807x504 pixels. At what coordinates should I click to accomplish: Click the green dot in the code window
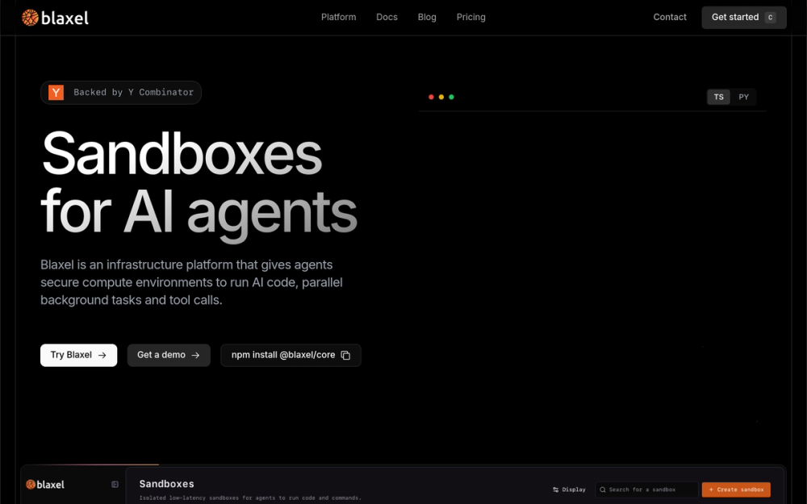[451, 97]
